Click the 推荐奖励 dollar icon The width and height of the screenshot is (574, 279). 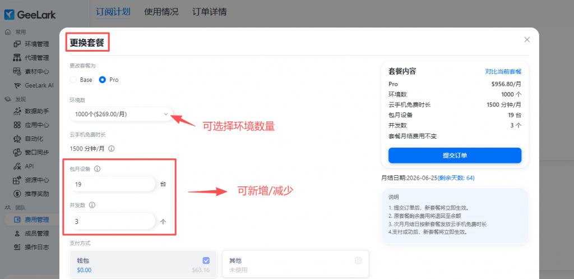tap(17, 194)
